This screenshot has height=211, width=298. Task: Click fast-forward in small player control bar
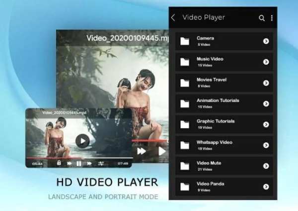(x=89, y=164)
